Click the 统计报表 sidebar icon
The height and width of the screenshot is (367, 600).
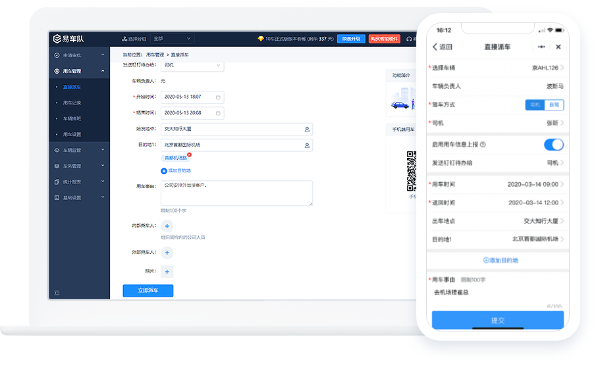tap(57, 182)
